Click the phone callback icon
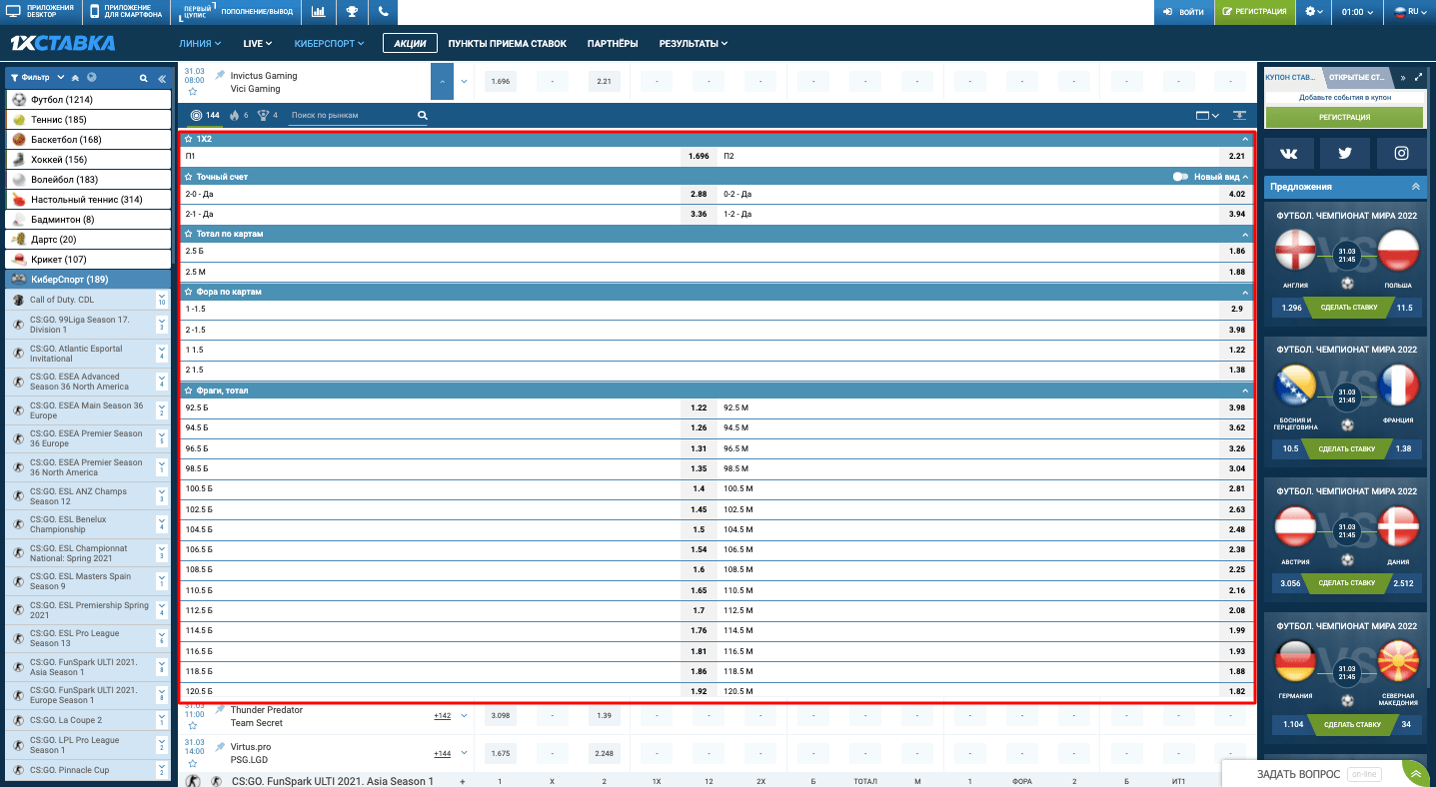 tap(383, 12)
